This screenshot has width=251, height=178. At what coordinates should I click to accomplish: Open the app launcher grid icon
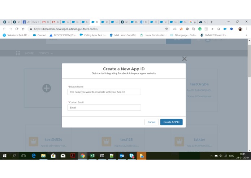pos(18,53)
